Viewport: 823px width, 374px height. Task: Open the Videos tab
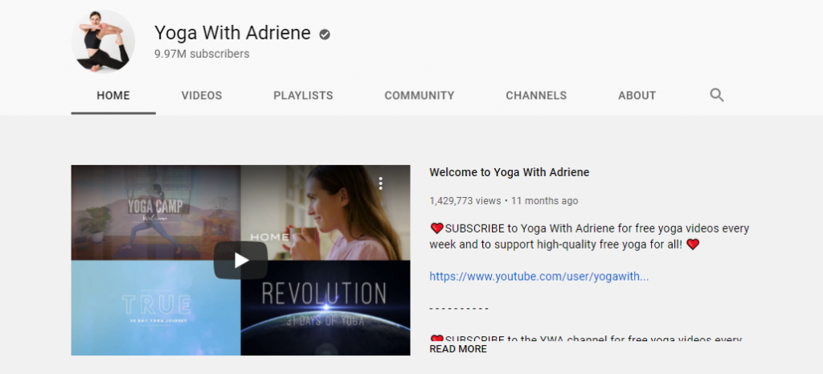pos(202,96)
